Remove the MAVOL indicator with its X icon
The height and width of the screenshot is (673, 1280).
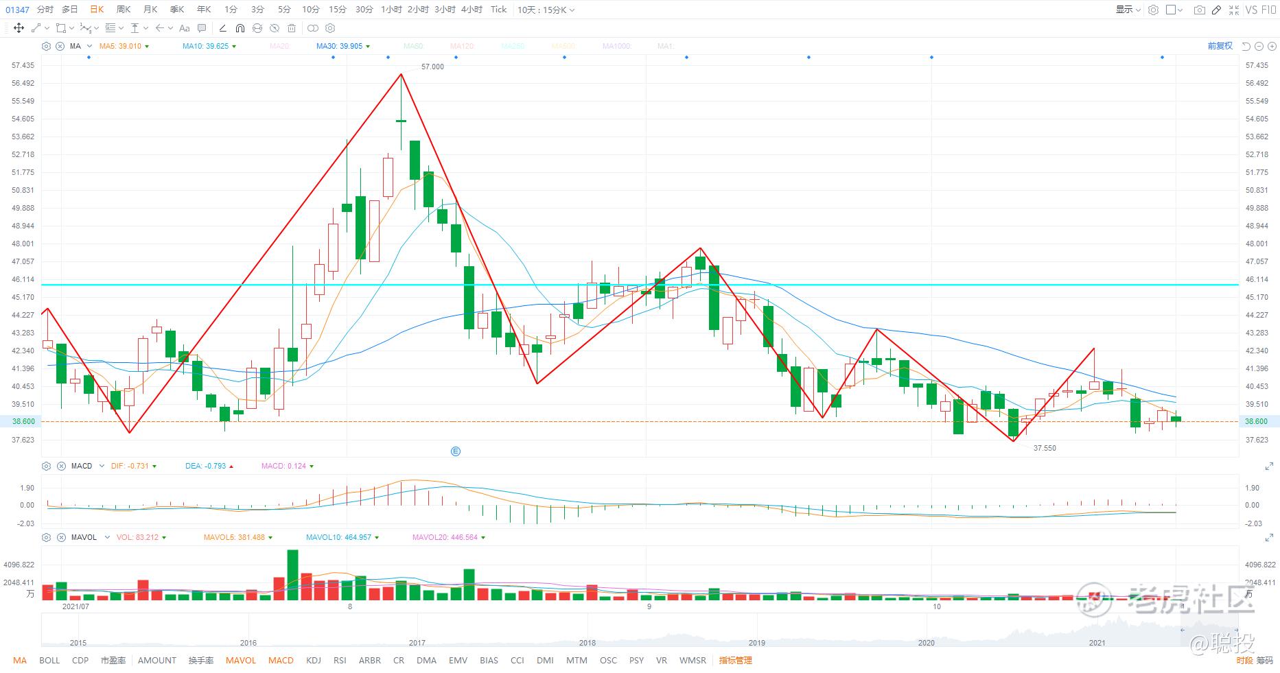(61, 537)
